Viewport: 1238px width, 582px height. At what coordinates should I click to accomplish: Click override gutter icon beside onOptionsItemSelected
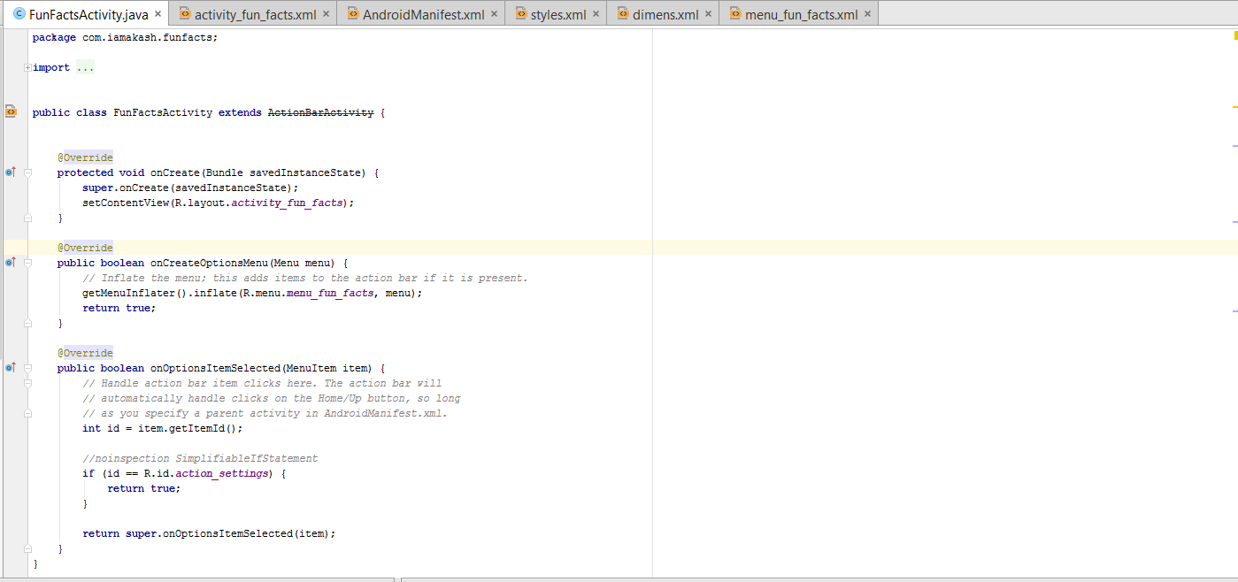tap(11, 368)
